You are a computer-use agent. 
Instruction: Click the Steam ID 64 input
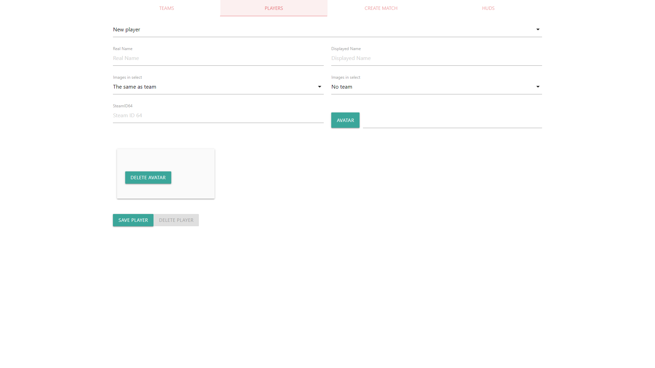[218, 116]
